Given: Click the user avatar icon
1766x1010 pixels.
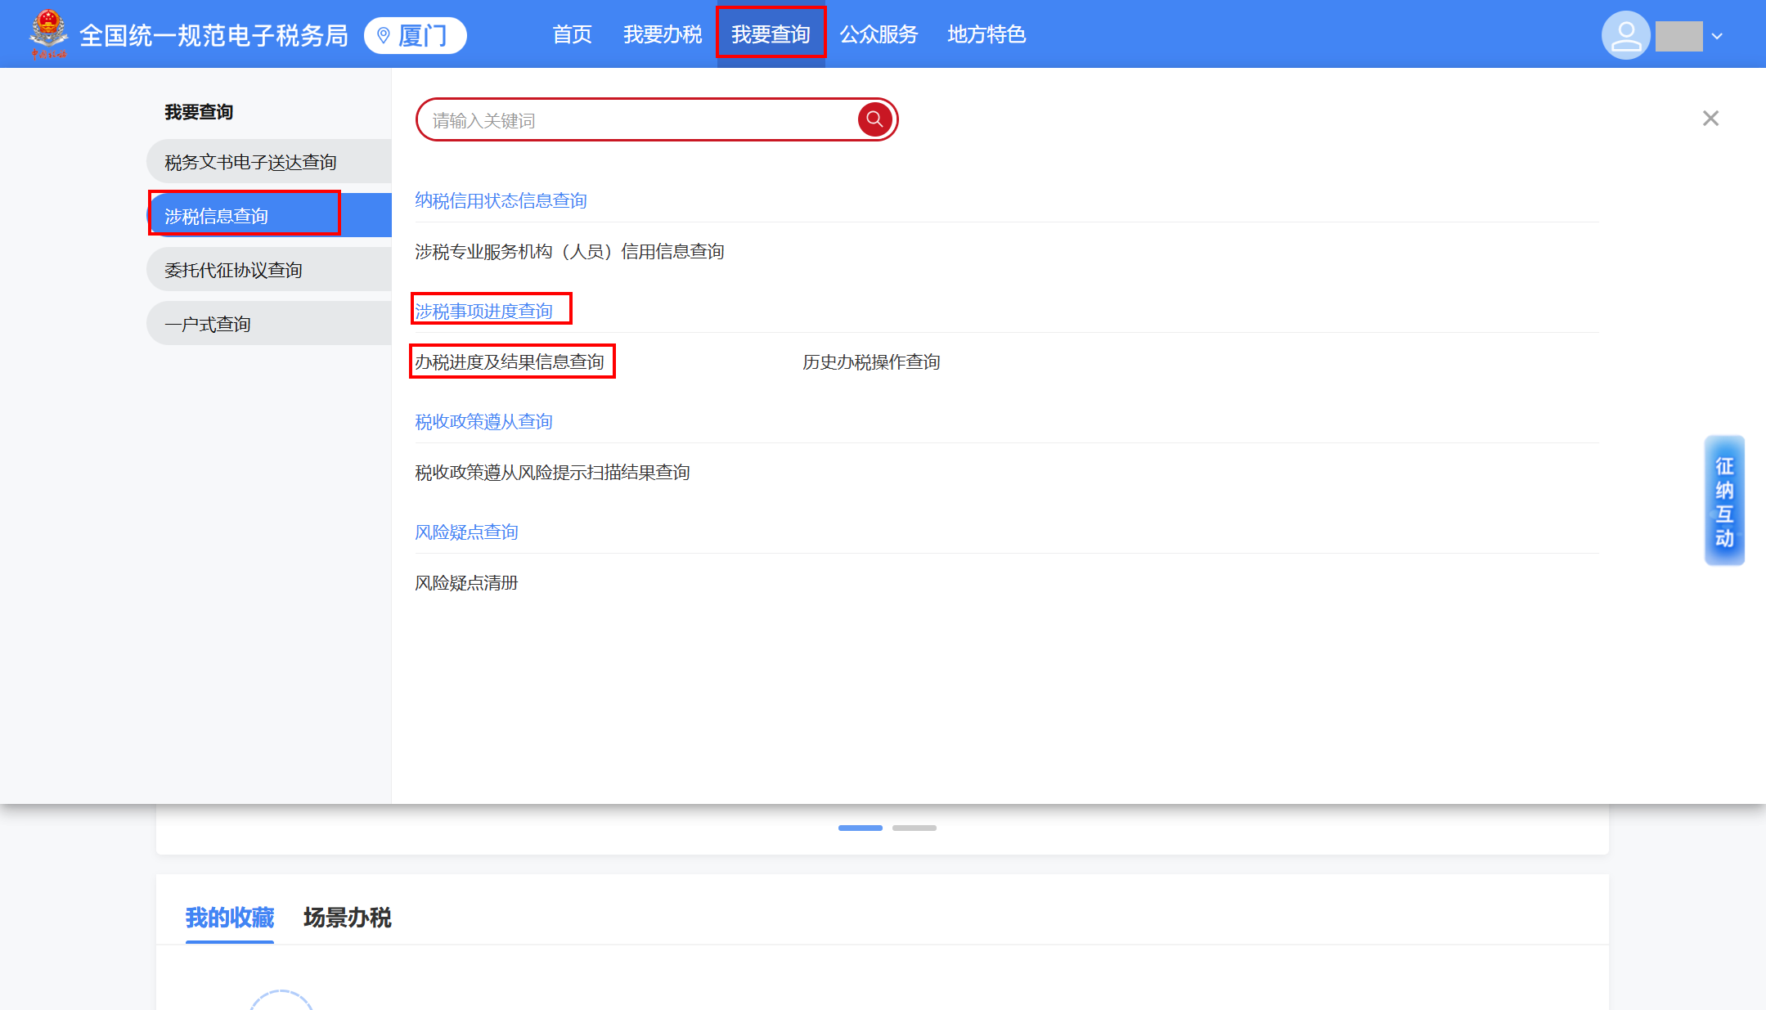Looking at the screenshot, I should [1625, 35].
